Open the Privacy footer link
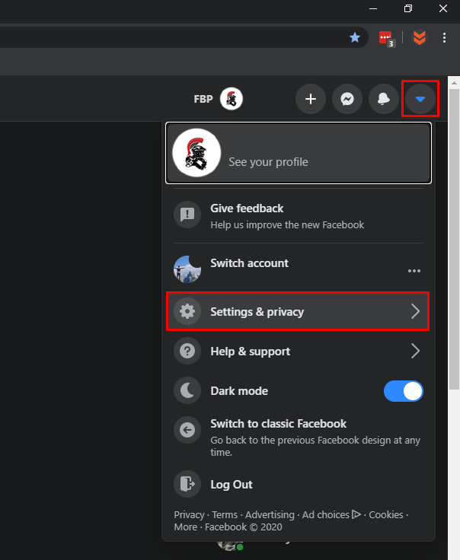Image resolution: width=460 pixels, height=560 pixels. point(189,514)
